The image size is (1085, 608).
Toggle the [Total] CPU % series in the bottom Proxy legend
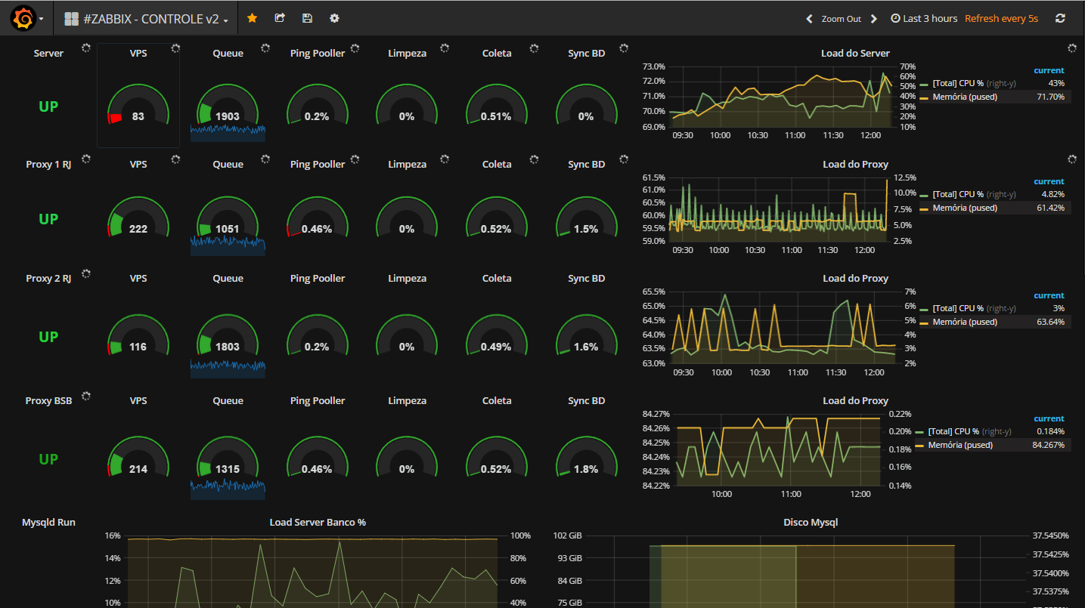956,431
